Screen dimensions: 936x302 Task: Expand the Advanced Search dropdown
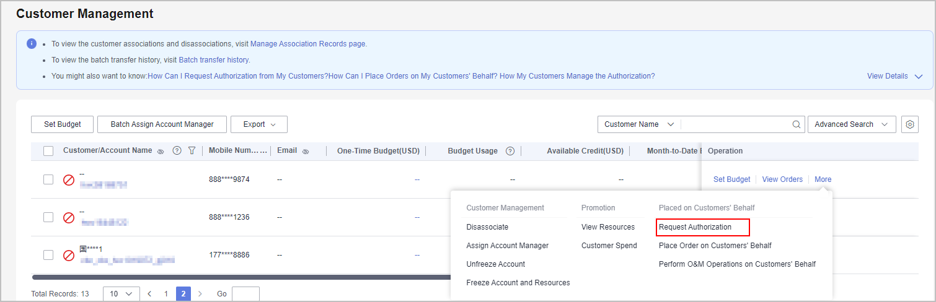coord(851,124)
